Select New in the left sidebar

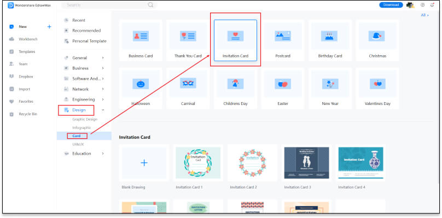click(x=23, y=27)
